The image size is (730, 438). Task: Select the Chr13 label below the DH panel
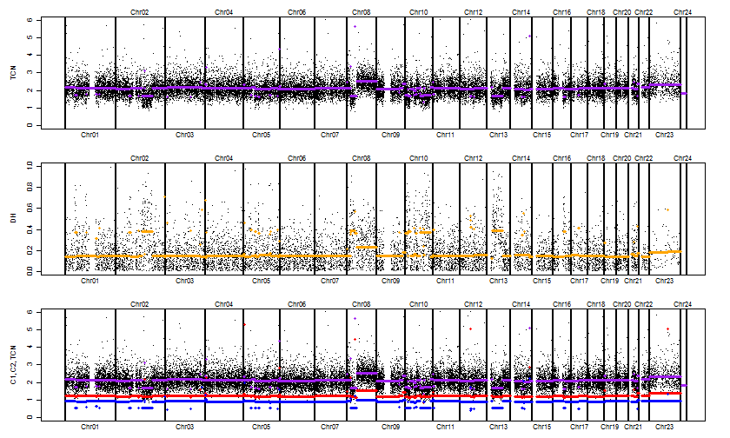pyautogui.click(x=498, y=281)
